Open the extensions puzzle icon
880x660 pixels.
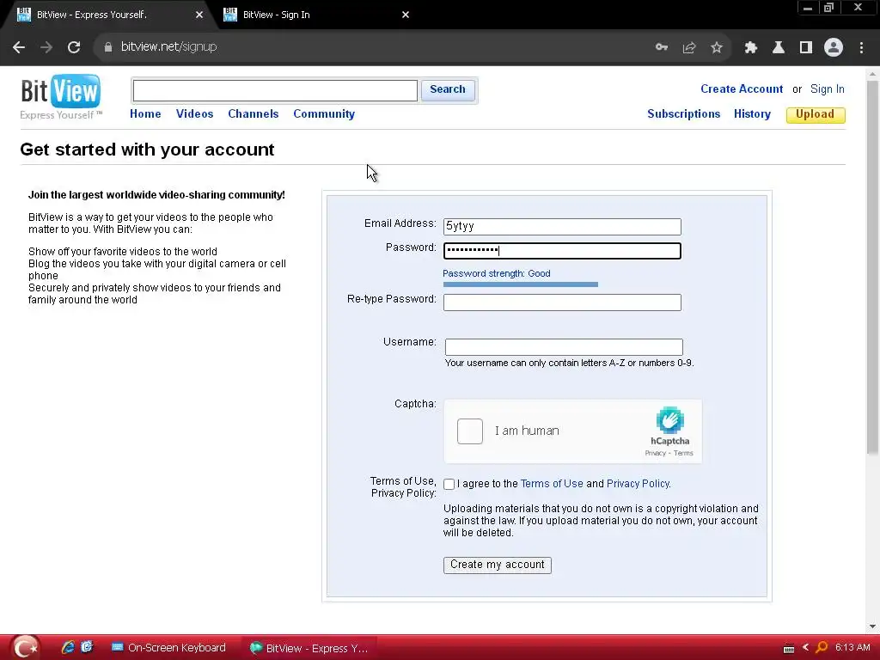pyautogui.click(x=751, y=47)
